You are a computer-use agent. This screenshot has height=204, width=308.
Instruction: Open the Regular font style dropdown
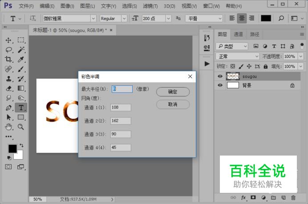tap(124, 18)
